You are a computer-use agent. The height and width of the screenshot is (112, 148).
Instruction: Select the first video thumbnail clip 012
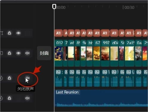pyautogui.click(x=59, y=53)
